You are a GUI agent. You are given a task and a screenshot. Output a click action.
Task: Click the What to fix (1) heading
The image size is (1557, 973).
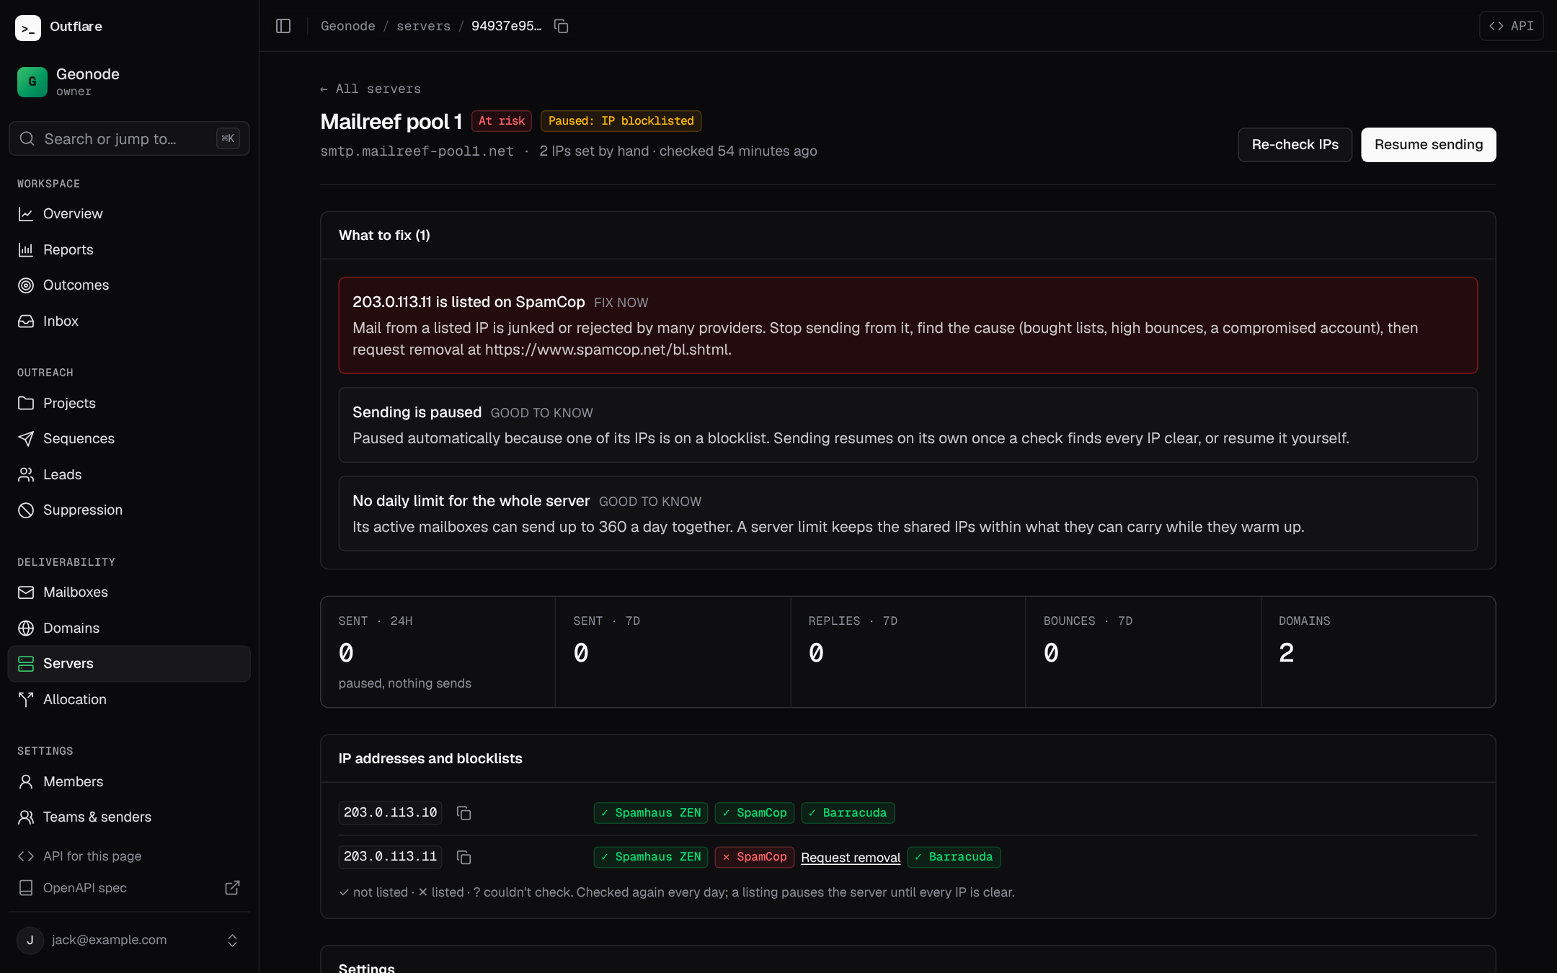[384, 236]
